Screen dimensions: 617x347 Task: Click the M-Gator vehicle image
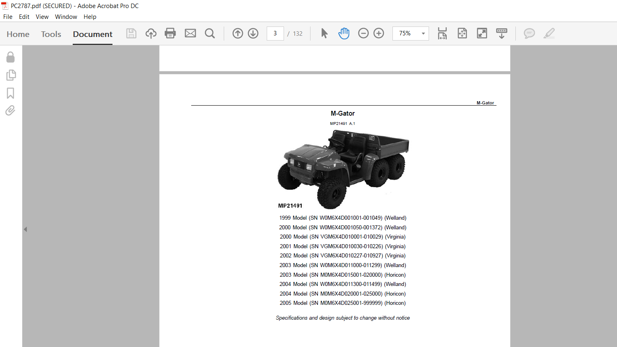(343, 169)
